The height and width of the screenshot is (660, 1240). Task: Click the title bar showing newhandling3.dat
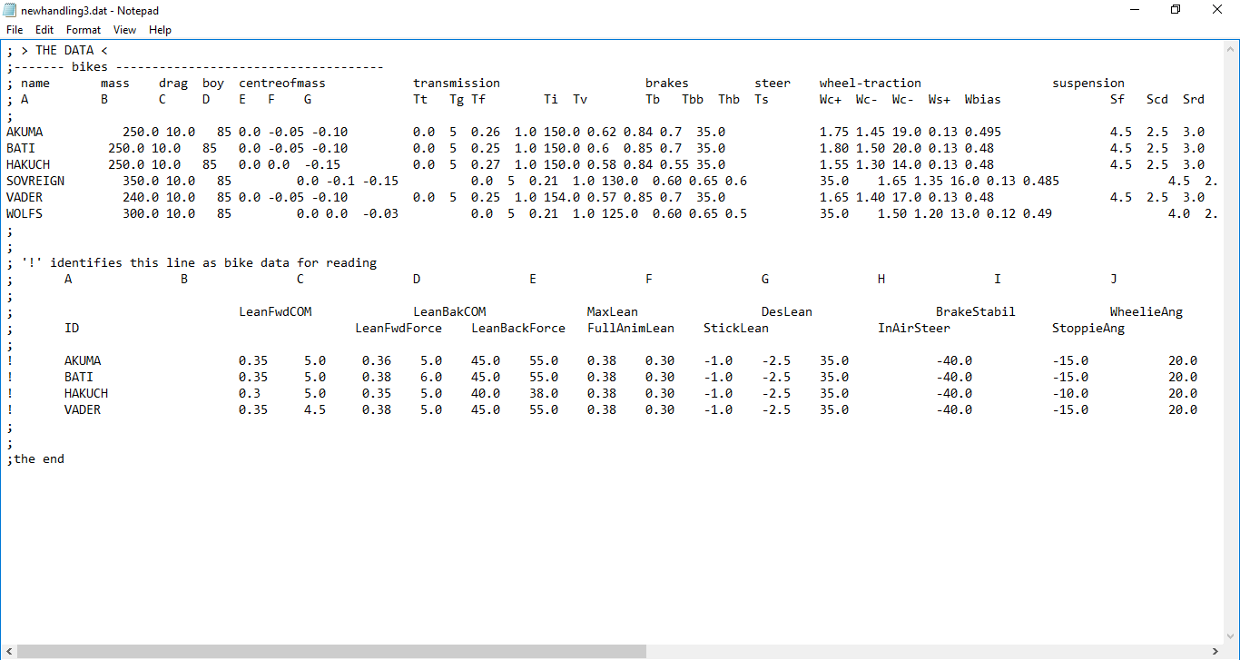click(x=89, y=10)
